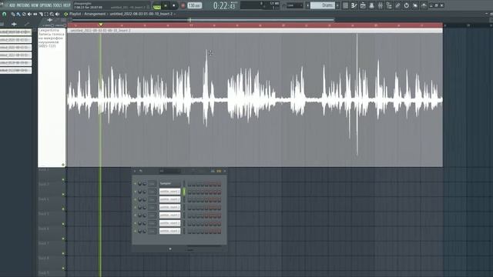The height and width of the screenshot is (277, 493).
Task: Click the tempo display showing 130
Action: click(194, 5)
